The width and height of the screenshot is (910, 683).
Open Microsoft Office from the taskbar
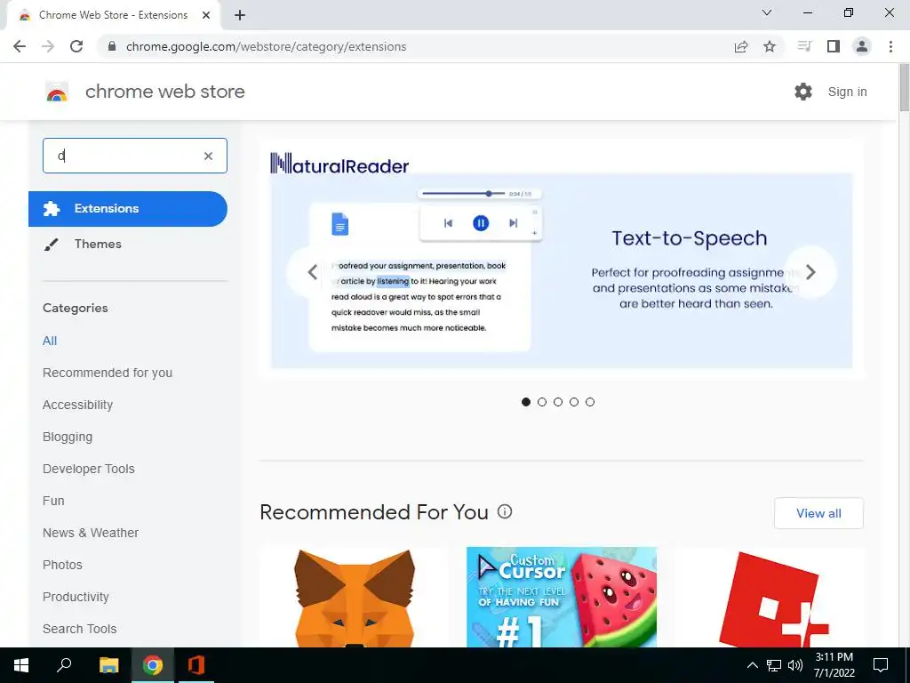(196, 665)
